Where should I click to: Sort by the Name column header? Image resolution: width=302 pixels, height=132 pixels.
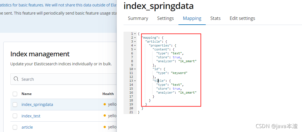tap(26, 94)
